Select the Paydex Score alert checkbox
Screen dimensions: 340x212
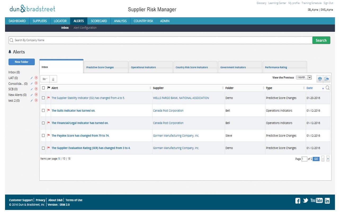[x=43, y=136]
